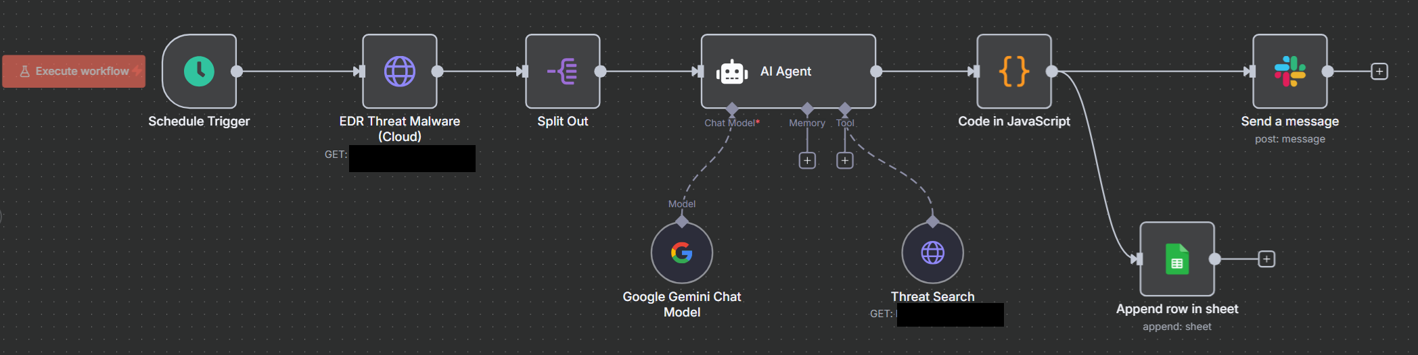Click the AI Agent output connector dot
This screenshot has width=1418, height=355.
(x=876, y=72)
